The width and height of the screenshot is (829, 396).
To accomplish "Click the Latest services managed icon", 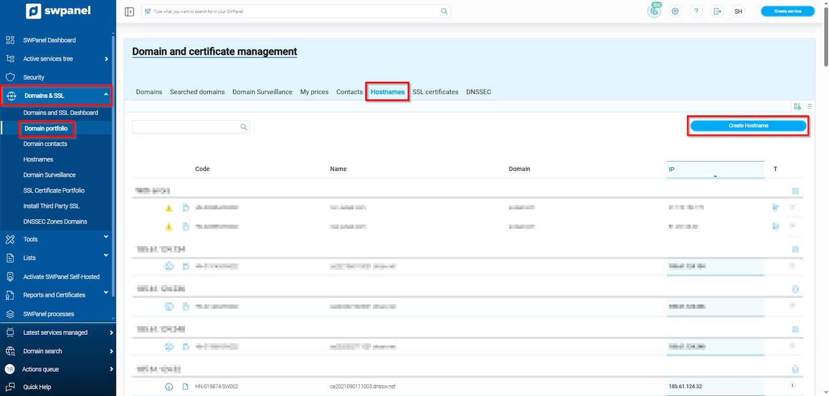I will click(10, 332).
